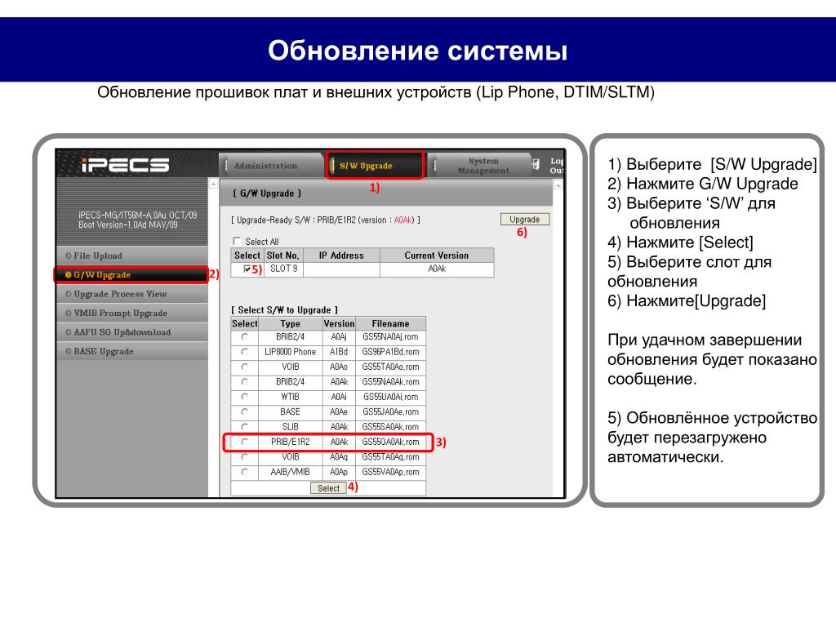836x627 pixels.
Task: Select the AAIB/VMIB radio button
Action: [x=244, y=472]
